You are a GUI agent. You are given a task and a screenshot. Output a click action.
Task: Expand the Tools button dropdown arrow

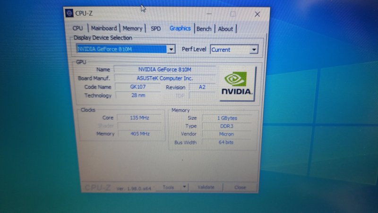(x=184, y=187)
